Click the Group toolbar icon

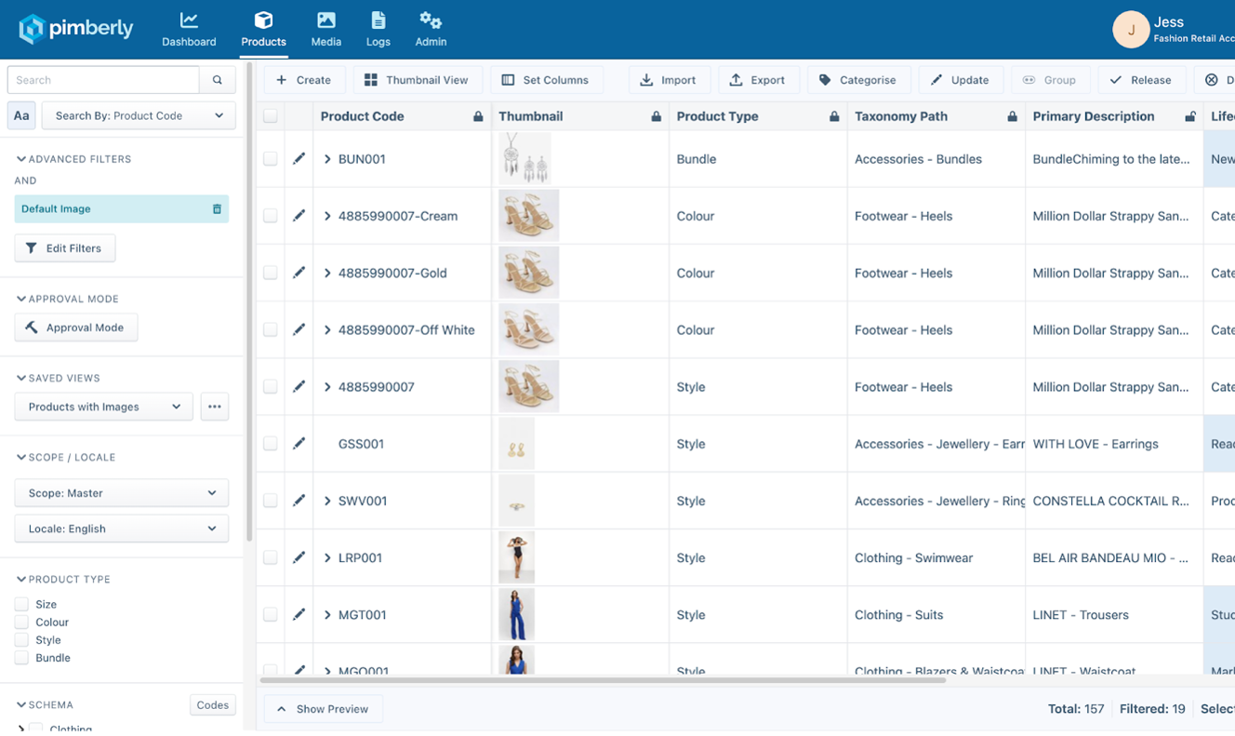(x=1051, y=80)
